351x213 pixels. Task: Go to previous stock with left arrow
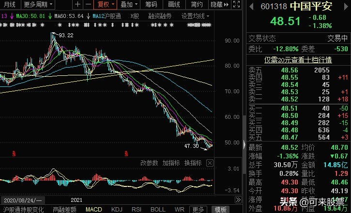point(251,7)
